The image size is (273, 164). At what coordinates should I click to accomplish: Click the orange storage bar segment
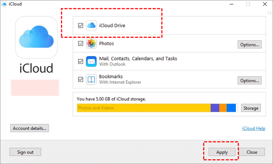pos(223,108)
